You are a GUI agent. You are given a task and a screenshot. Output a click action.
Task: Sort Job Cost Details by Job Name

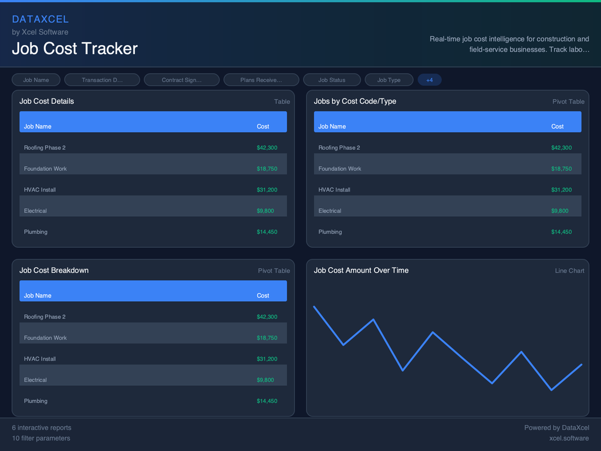[39, 126]
